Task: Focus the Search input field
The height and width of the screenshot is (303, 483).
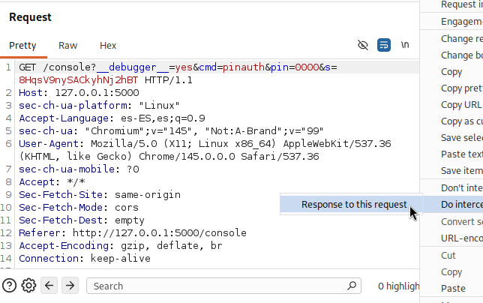Action: pyautogui.click(x=223, y=286)
